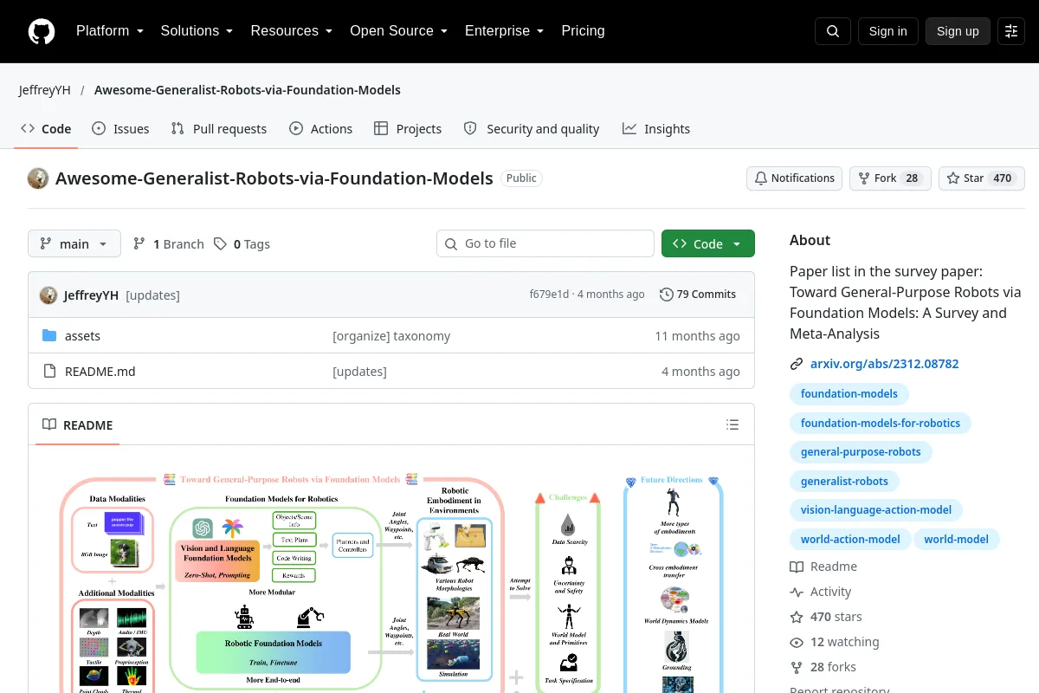Click the book icon beside Readme
The width and height of the screenshot is (1039, 693).
(x=797, y=567)
